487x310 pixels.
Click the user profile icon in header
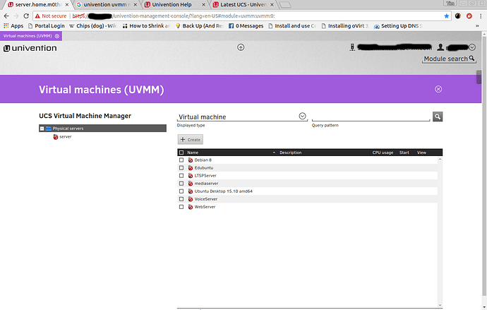pyautogui.click(x=440, y=47)
